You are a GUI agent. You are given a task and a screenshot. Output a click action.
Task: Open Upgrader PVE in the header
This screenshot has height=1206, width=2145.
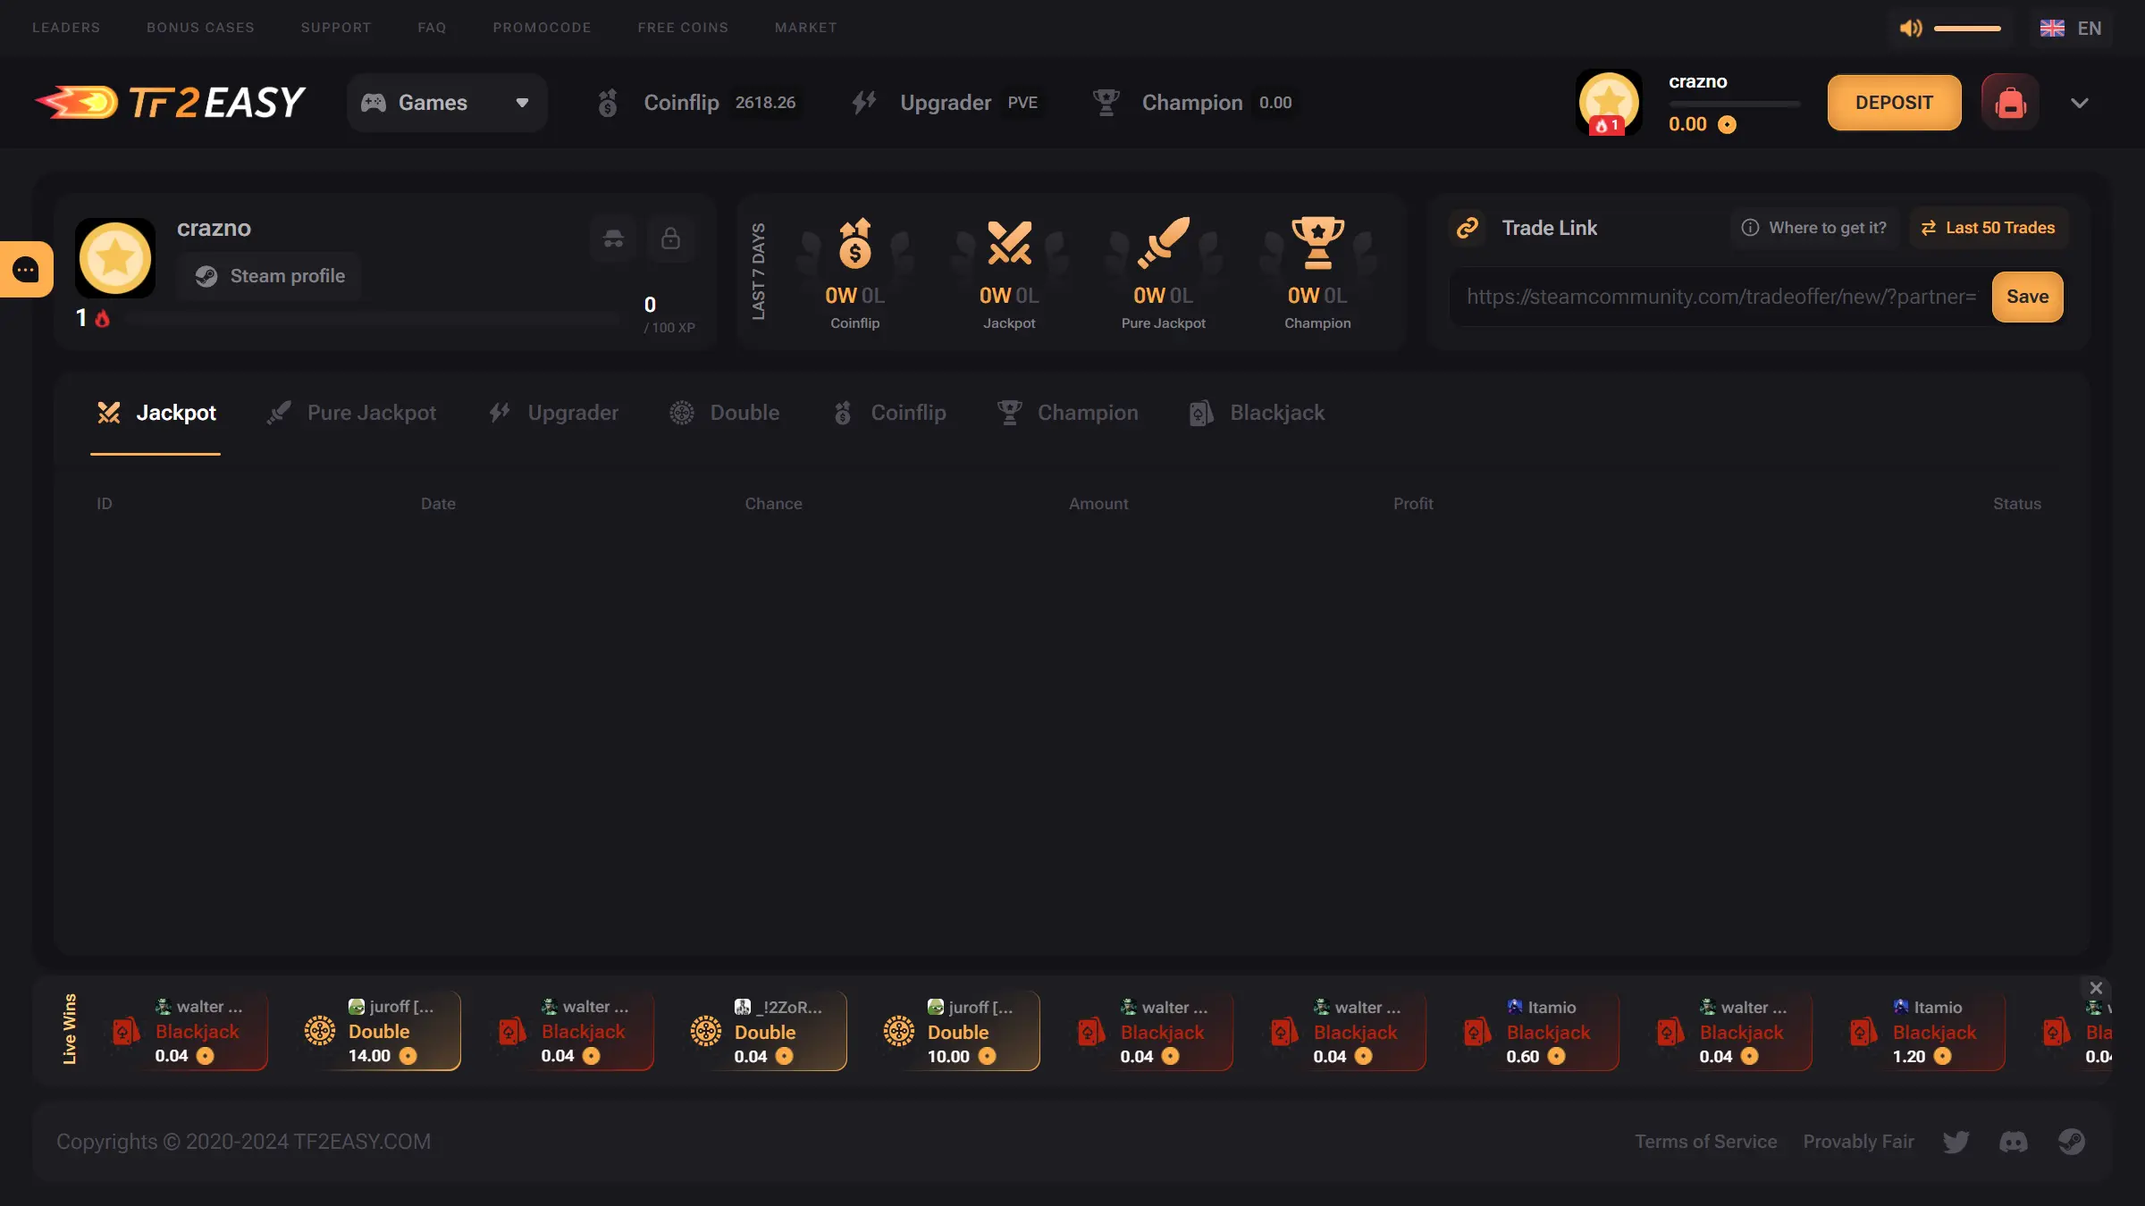[946, 103]
